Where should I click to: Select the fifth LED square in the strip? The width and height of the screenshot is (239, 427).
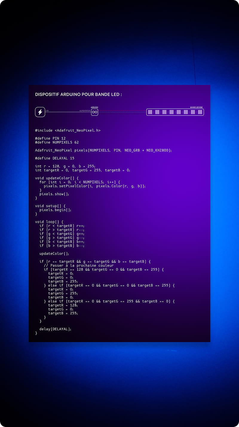tap(179, 112)
